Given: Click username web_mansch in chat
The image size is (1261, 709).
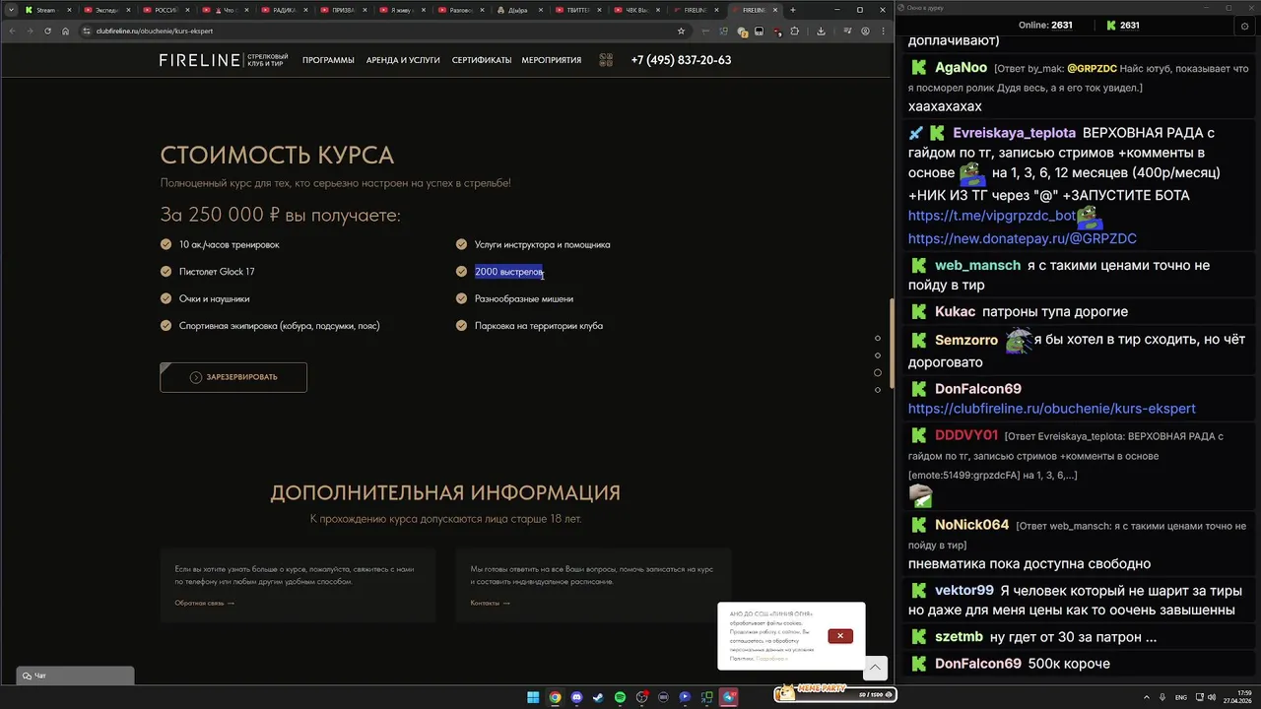Looking at the screenshot, I should coord(977,266).
